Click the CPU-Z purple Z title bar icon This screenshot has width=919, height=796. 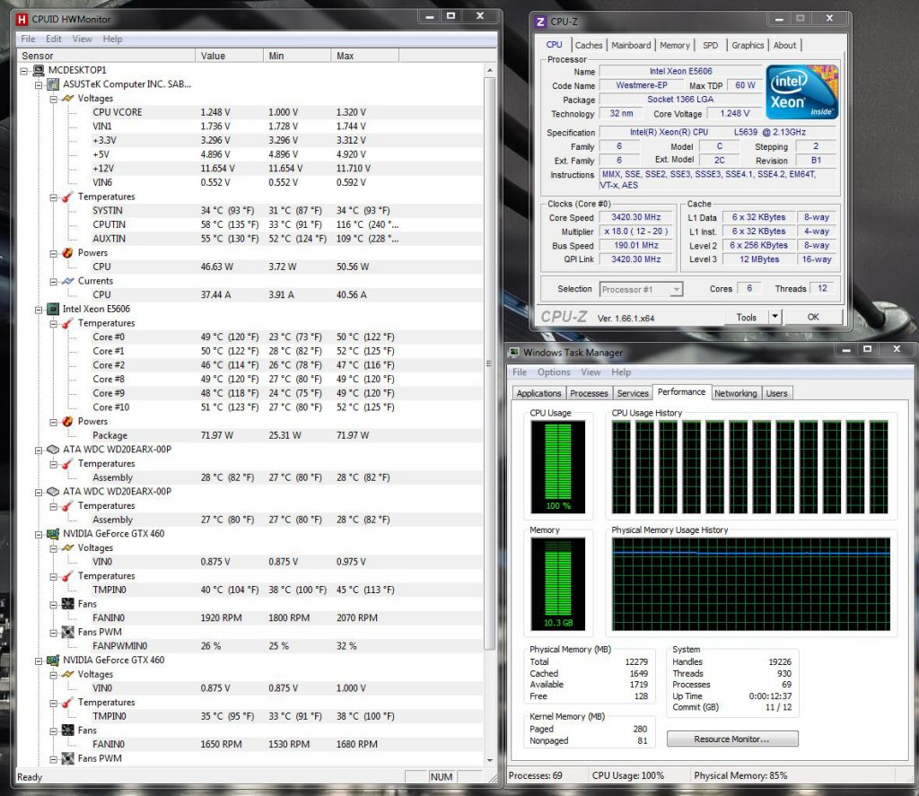[x=540, y=22]
